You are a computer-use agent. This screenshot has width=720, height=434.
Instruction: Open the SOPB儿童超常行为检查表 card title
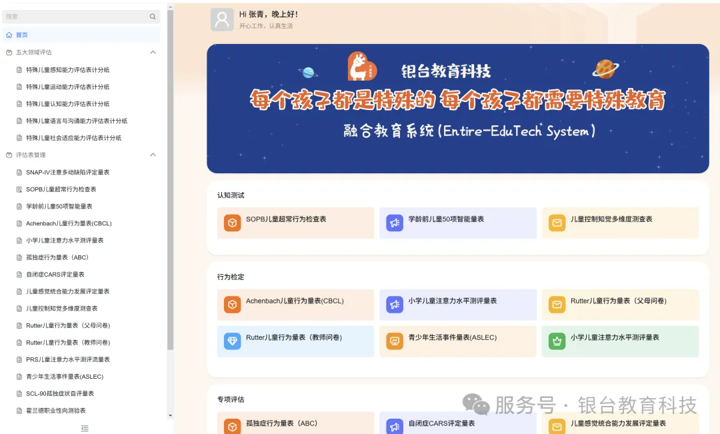[286, 219]
